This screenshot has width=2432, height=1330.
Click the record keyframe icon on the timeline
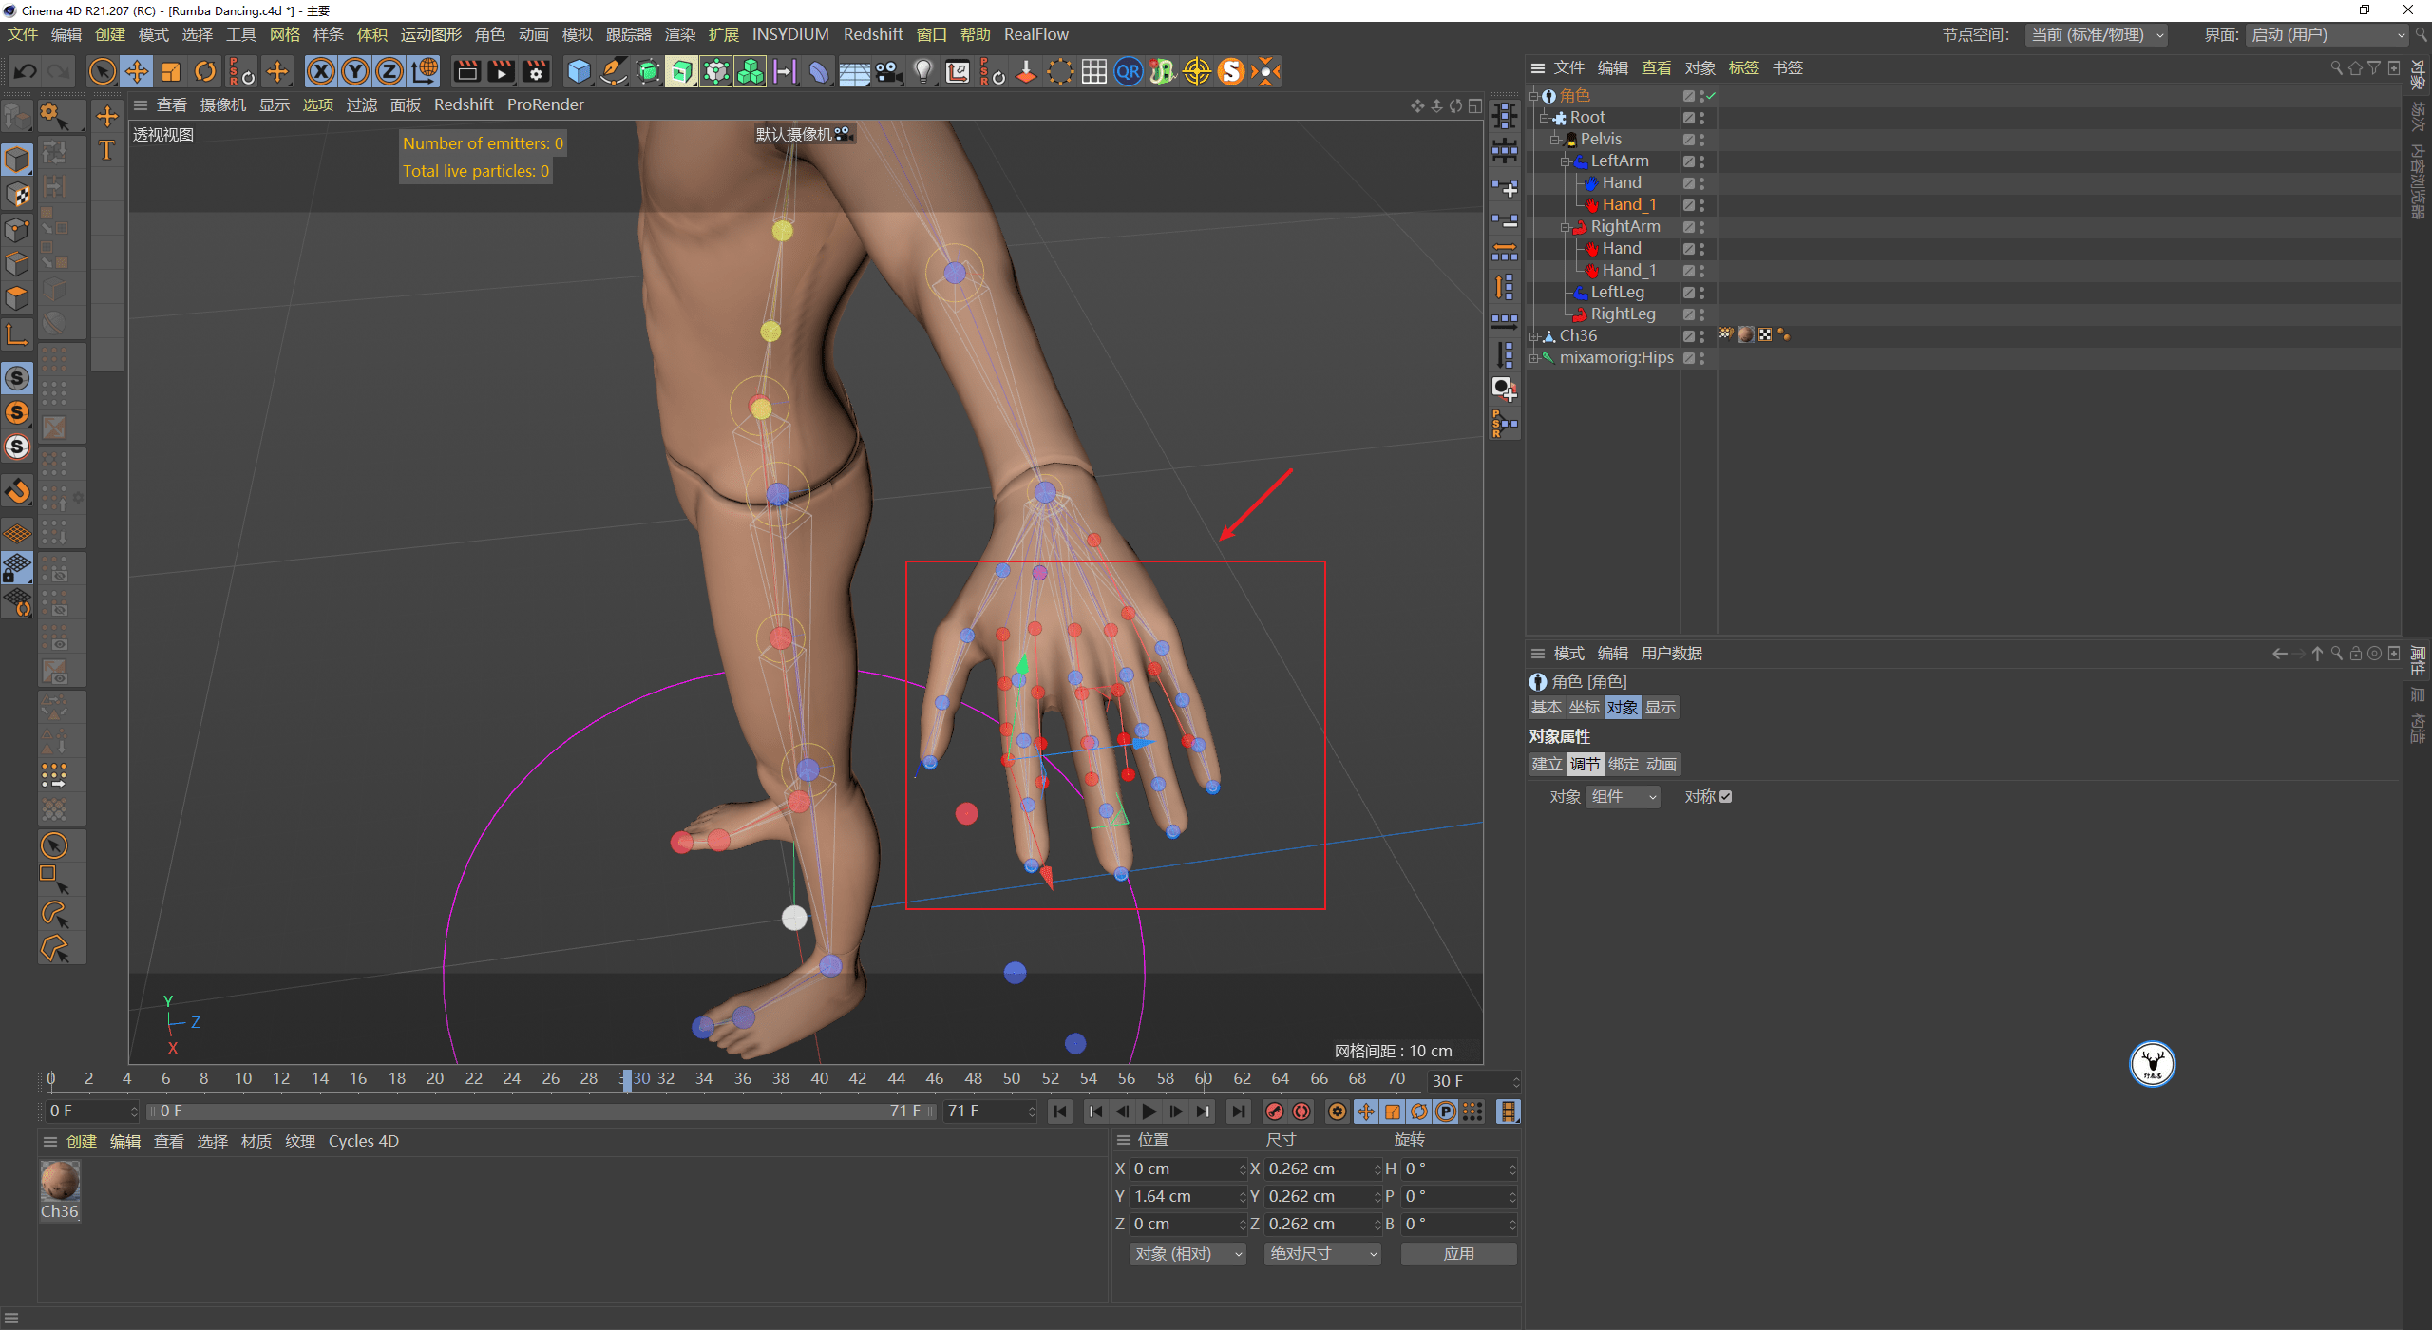click(x=1276, y=1111)
